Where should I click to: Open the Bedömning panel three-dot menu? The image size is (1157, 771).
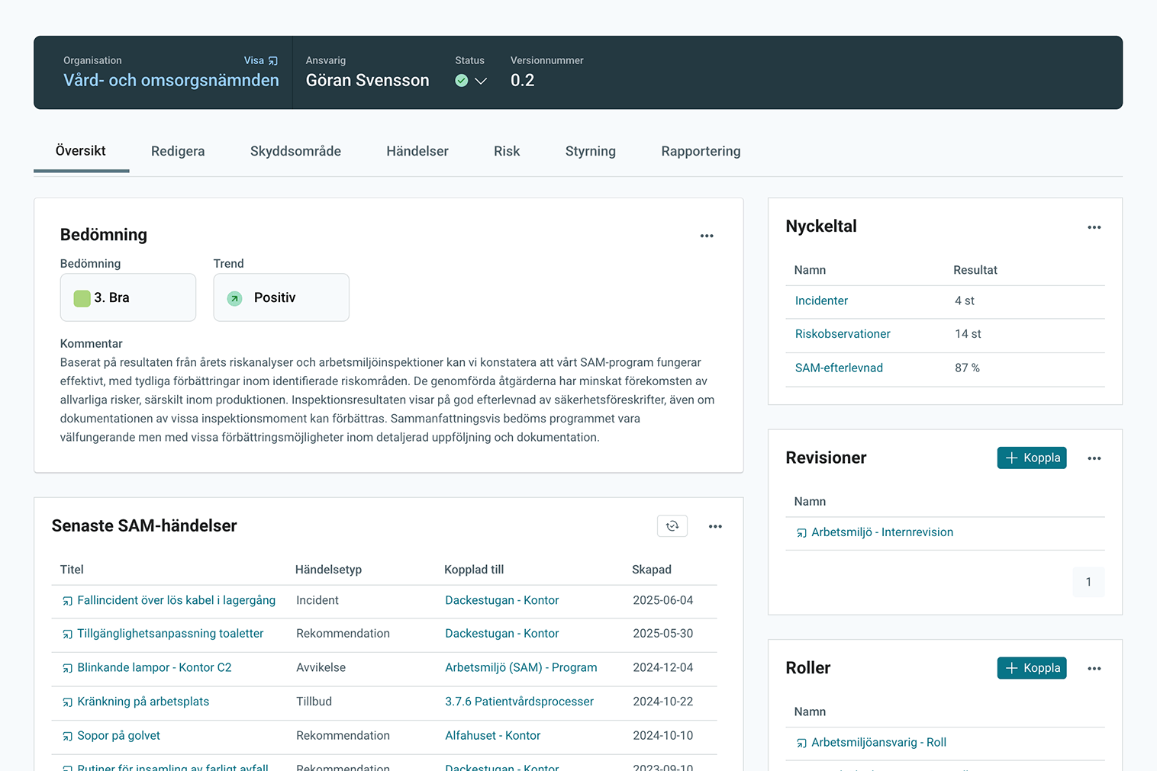tap(707, 236)
